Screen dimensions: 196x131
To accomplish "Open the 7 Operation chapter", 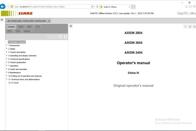I will point(13,66).
